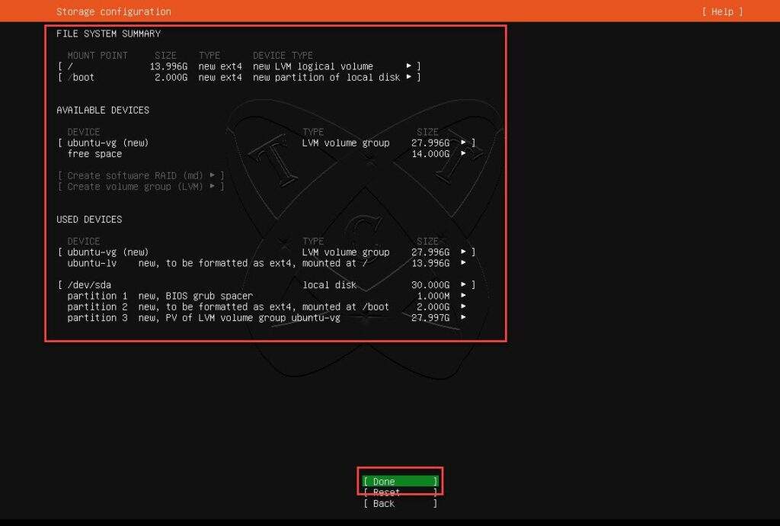780x526 pixels.
Task: Open arrow for partition 1 BIOS grub spacer
Action: 464,296
